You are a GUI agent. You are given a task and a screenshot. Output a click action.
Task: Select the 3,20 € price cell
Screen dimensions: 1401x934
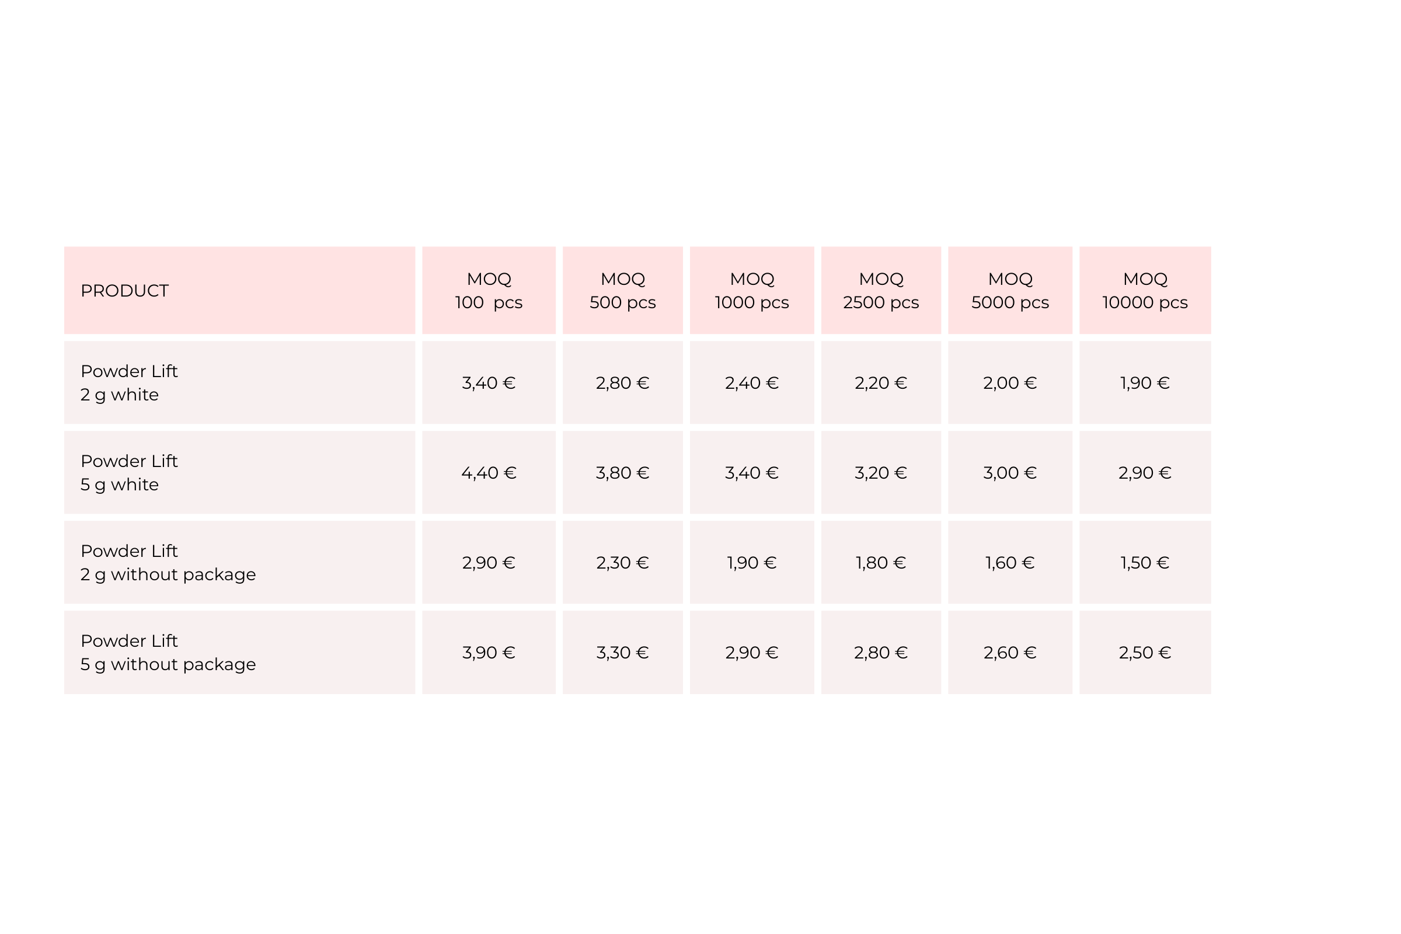click(881, 473)
